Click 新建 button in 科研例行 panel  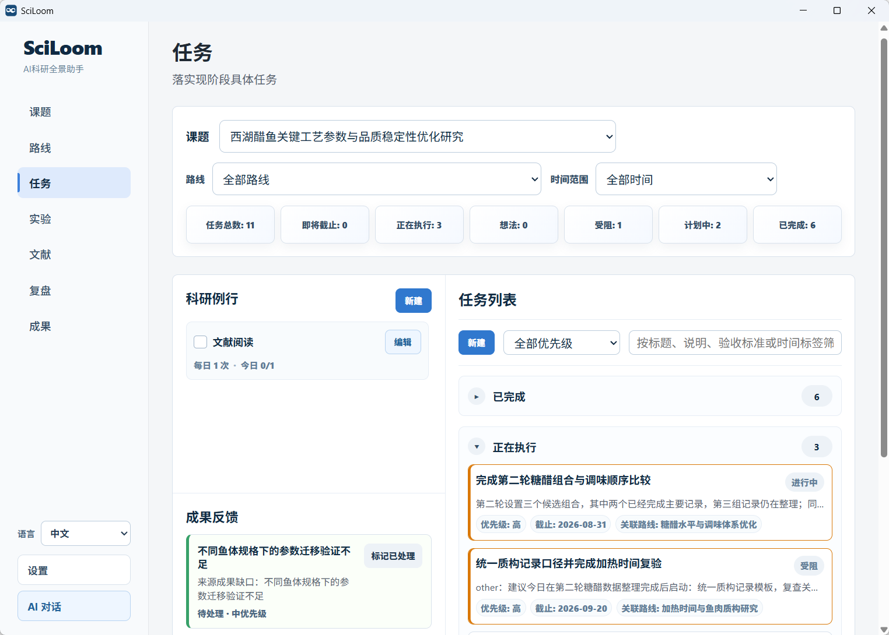(414, 301)
